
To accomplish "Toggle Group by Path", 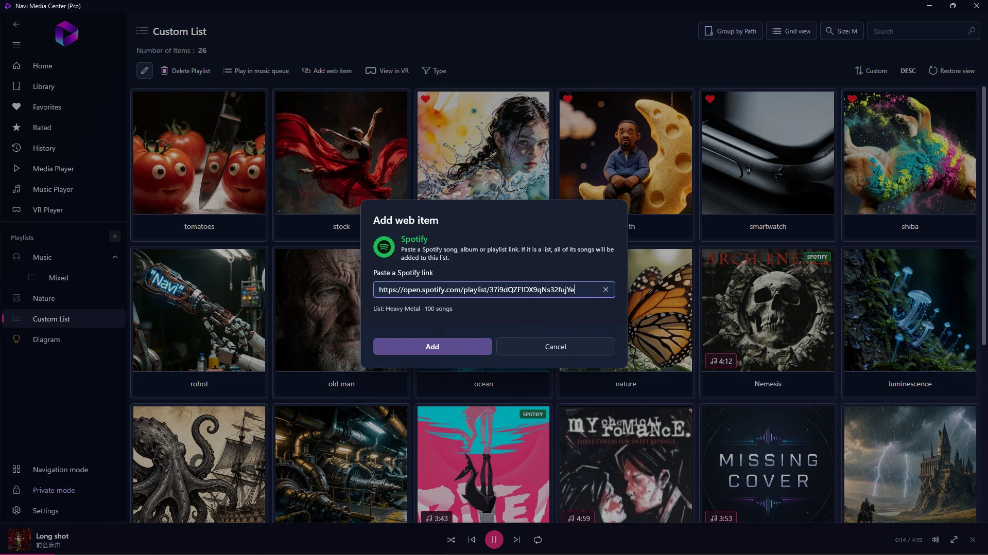I will pos(731,31).
